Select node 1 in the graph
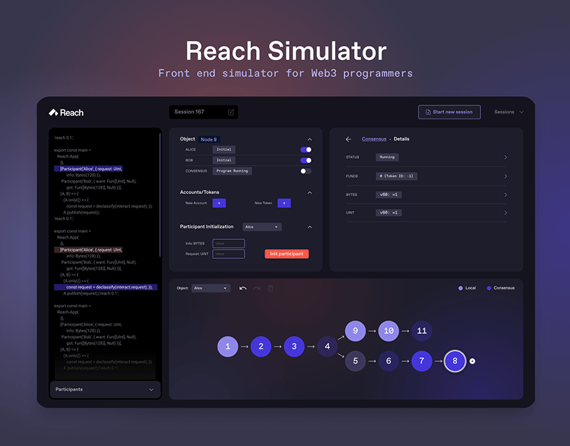 coord(228,346)
